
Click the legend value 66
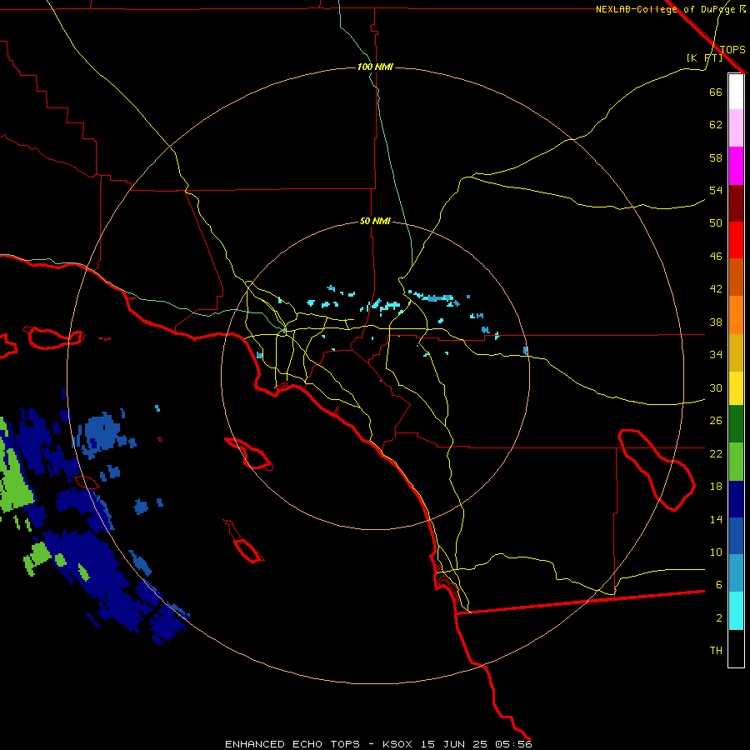click(716, 92)
